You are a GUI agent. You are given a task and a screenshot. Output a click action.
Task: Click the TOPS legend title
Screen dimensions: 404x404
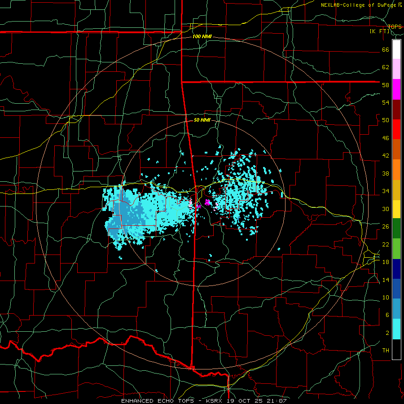[x=395, y=26]
